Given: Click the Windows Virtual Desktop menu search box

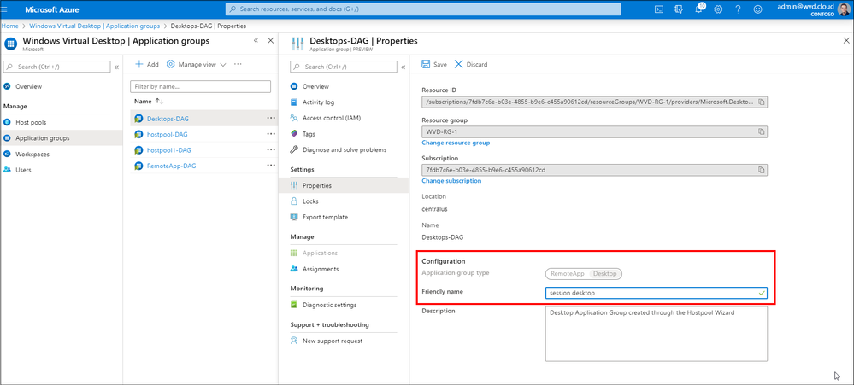Looking at the screenshot, I should coord(56,67).
